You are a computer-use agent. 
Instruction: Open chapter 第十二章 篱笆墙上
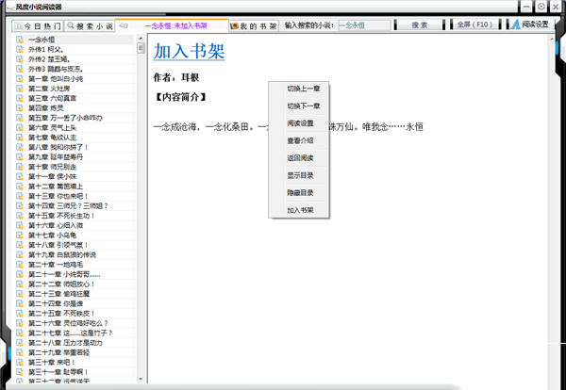coord(56,186)
